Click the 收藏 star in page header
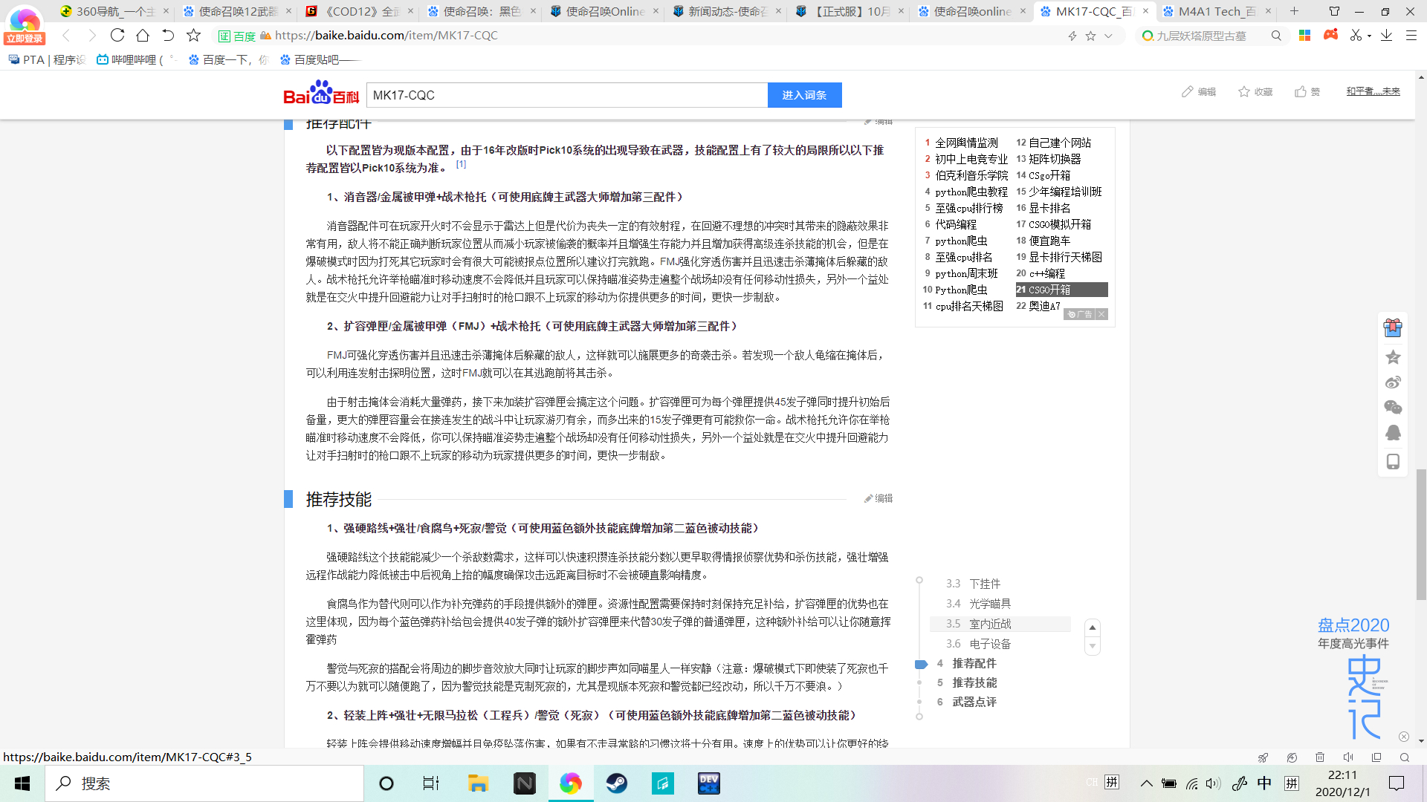 [x=1255, y=91]
